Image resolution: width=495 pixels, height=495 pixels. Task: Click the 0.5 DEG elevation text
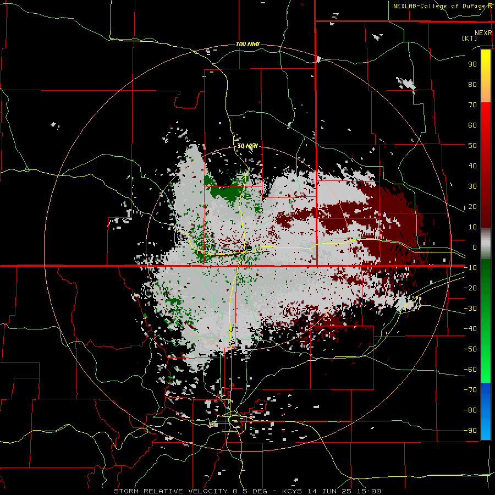(250, 491)
